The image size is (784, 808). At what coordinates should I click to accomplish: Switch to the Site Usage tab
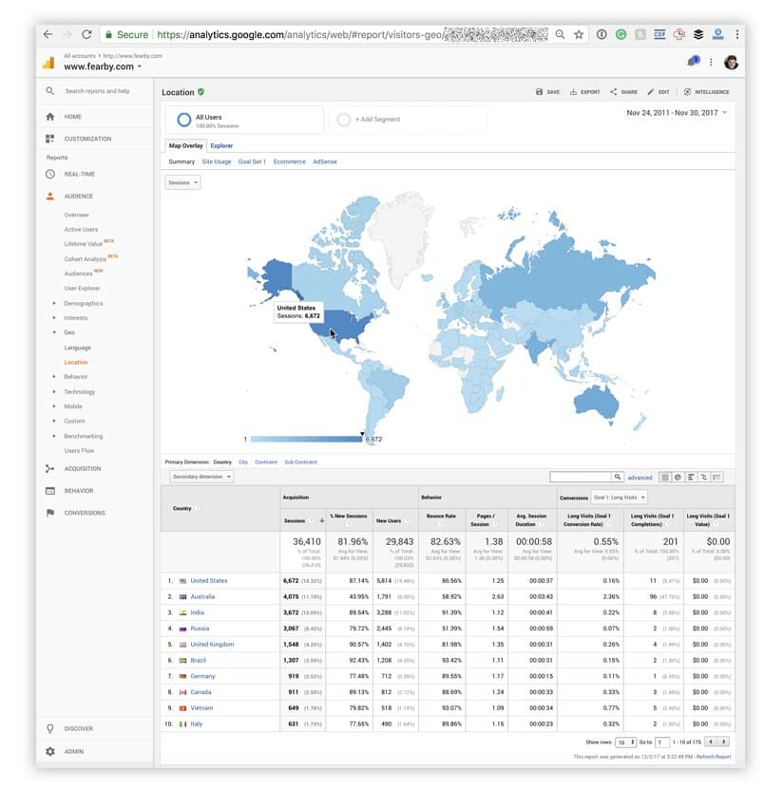pos(217,161)
